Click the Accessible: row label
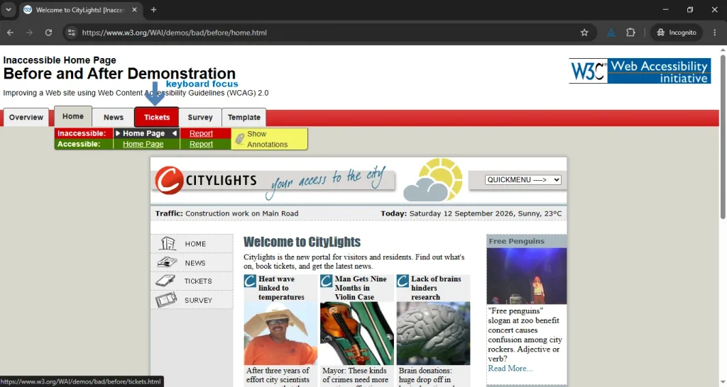 [x=79, y=144]
